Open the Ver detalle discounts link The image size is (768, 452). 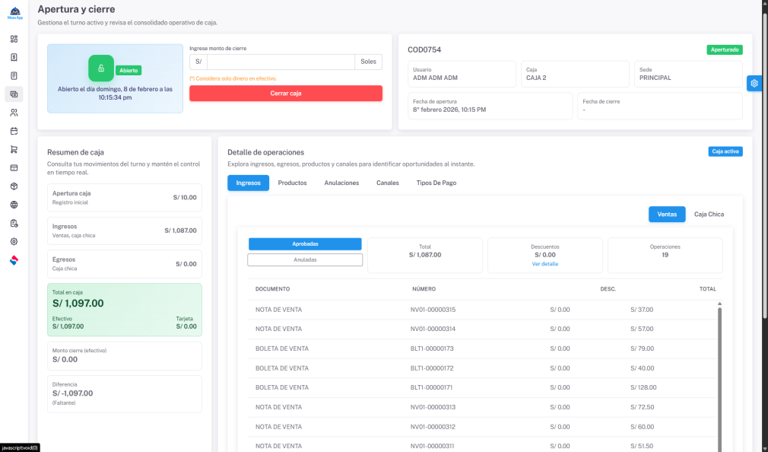tap(544, 264)
